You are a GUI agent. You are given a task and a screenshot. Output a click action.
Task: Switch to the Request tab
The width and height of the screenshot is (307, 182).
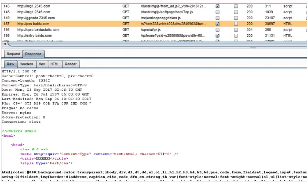[x=13, y=54]
